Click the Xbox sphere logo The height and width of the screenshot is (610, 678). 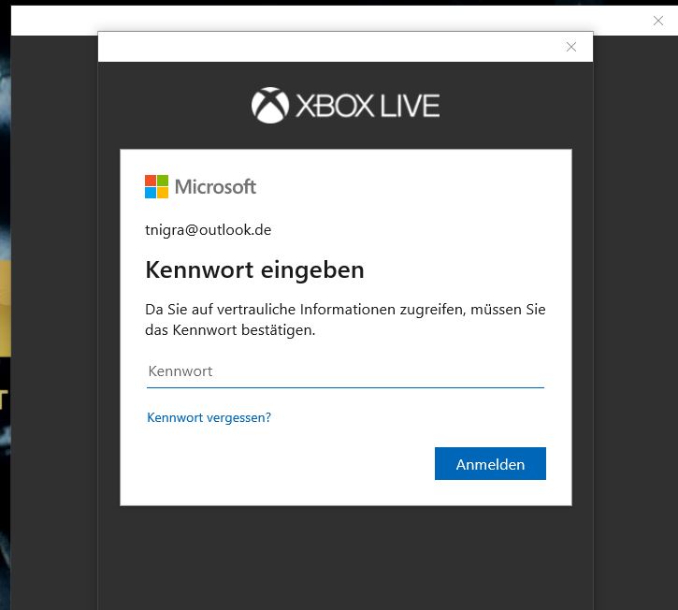click(x=270, y=105)
